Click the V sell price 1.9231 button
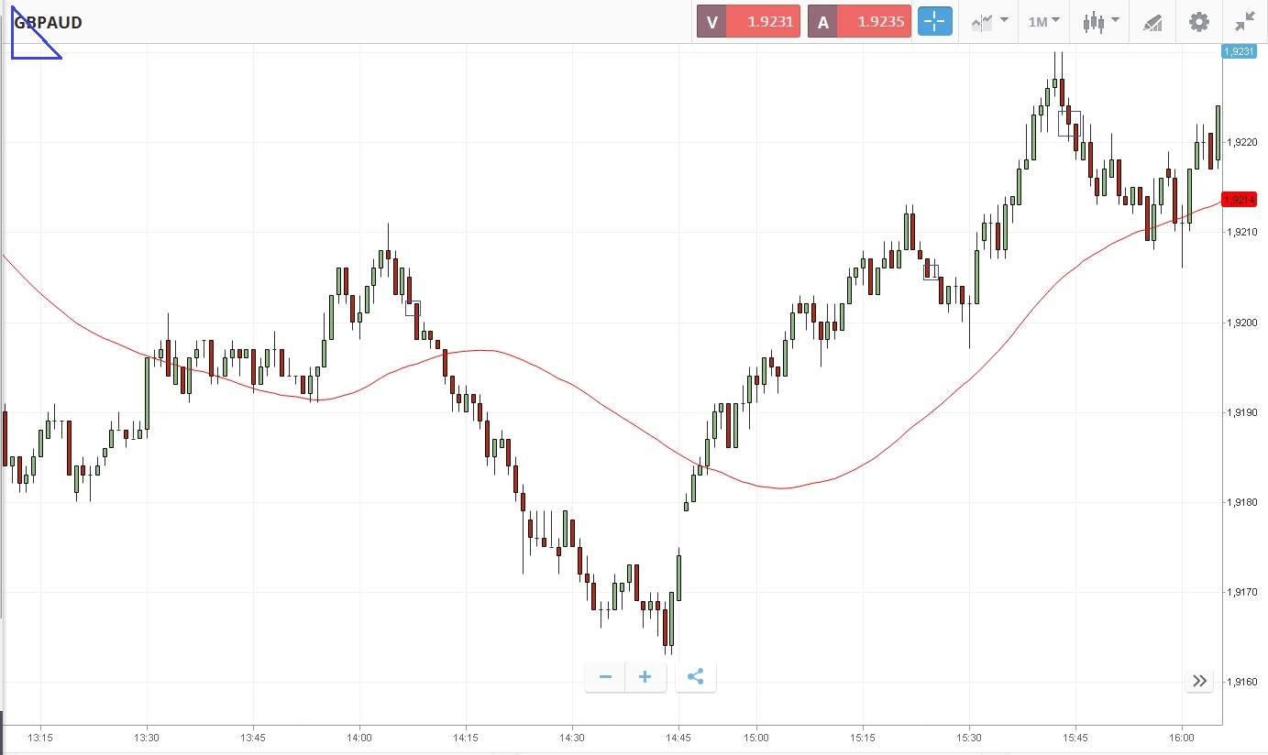Screen dimensions: 1268x755 point(749,22)
